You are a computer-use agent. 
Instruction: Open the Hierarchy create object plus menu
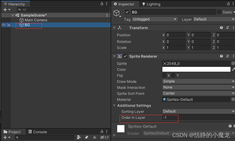[x=7, y=10]
